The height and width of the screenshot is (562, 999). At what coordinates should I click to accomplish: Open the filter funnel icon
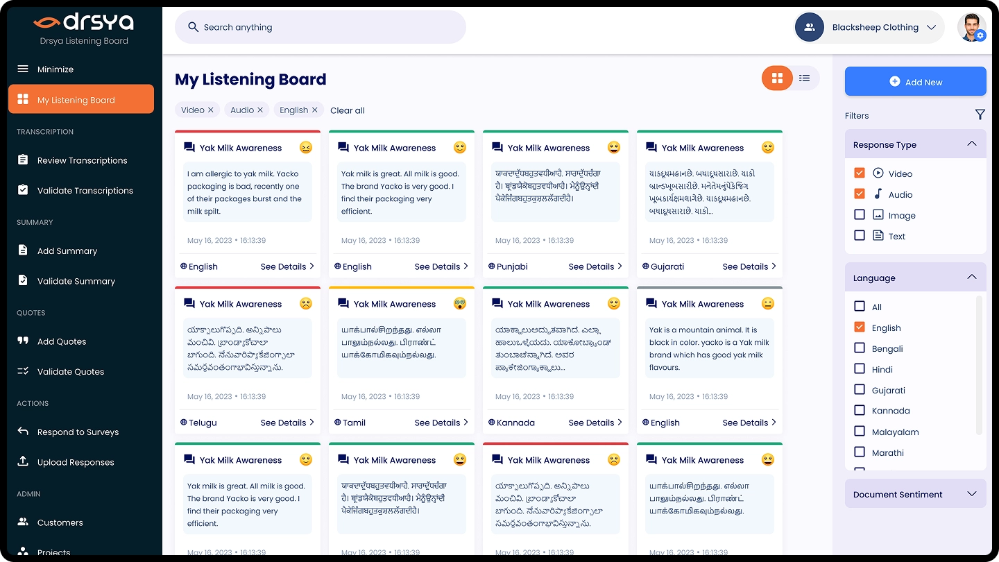(x=980, y=115)
